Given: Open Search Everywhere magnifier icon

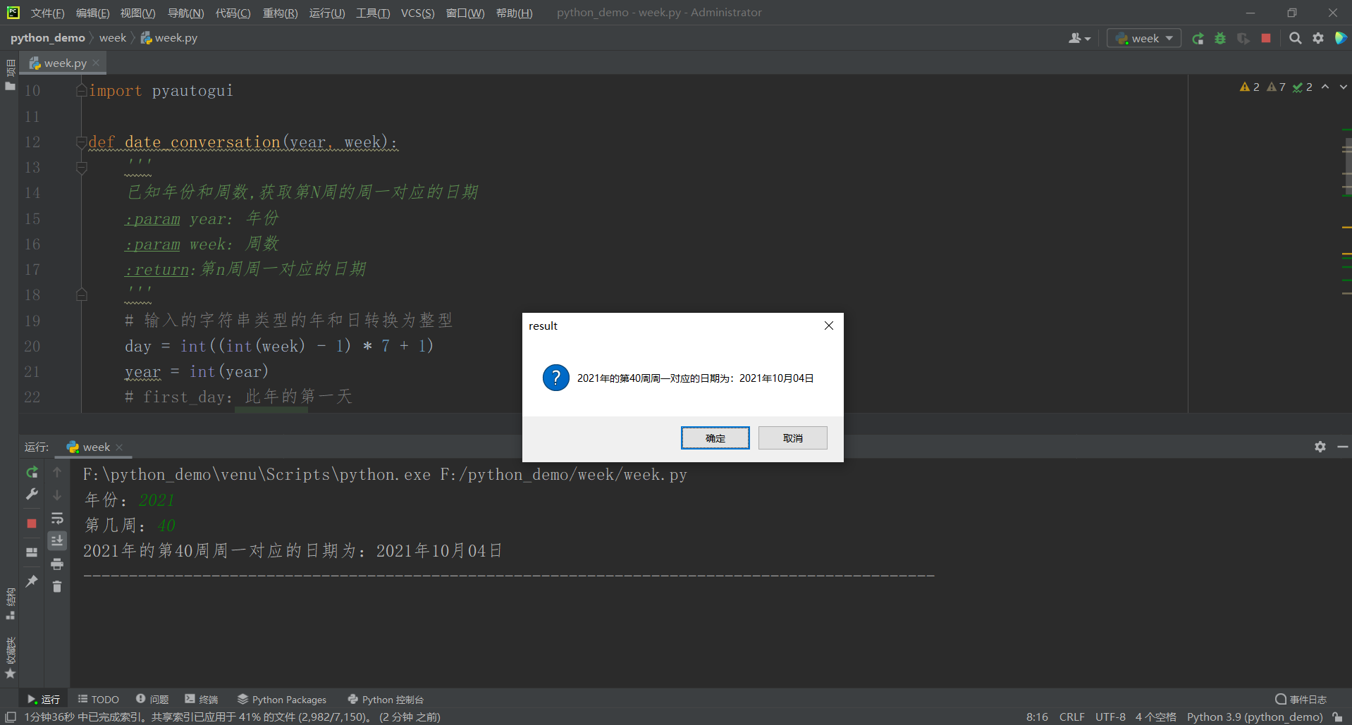Looking at the screenshot, I should [x=1296, y=39].
